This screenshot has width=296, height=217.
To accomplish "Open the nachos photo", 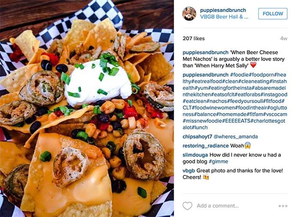I will 87,108.
